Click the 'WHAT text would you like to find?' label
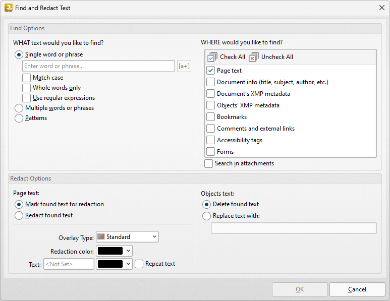Screen dimensions: 390x301 tap(58, 43)
